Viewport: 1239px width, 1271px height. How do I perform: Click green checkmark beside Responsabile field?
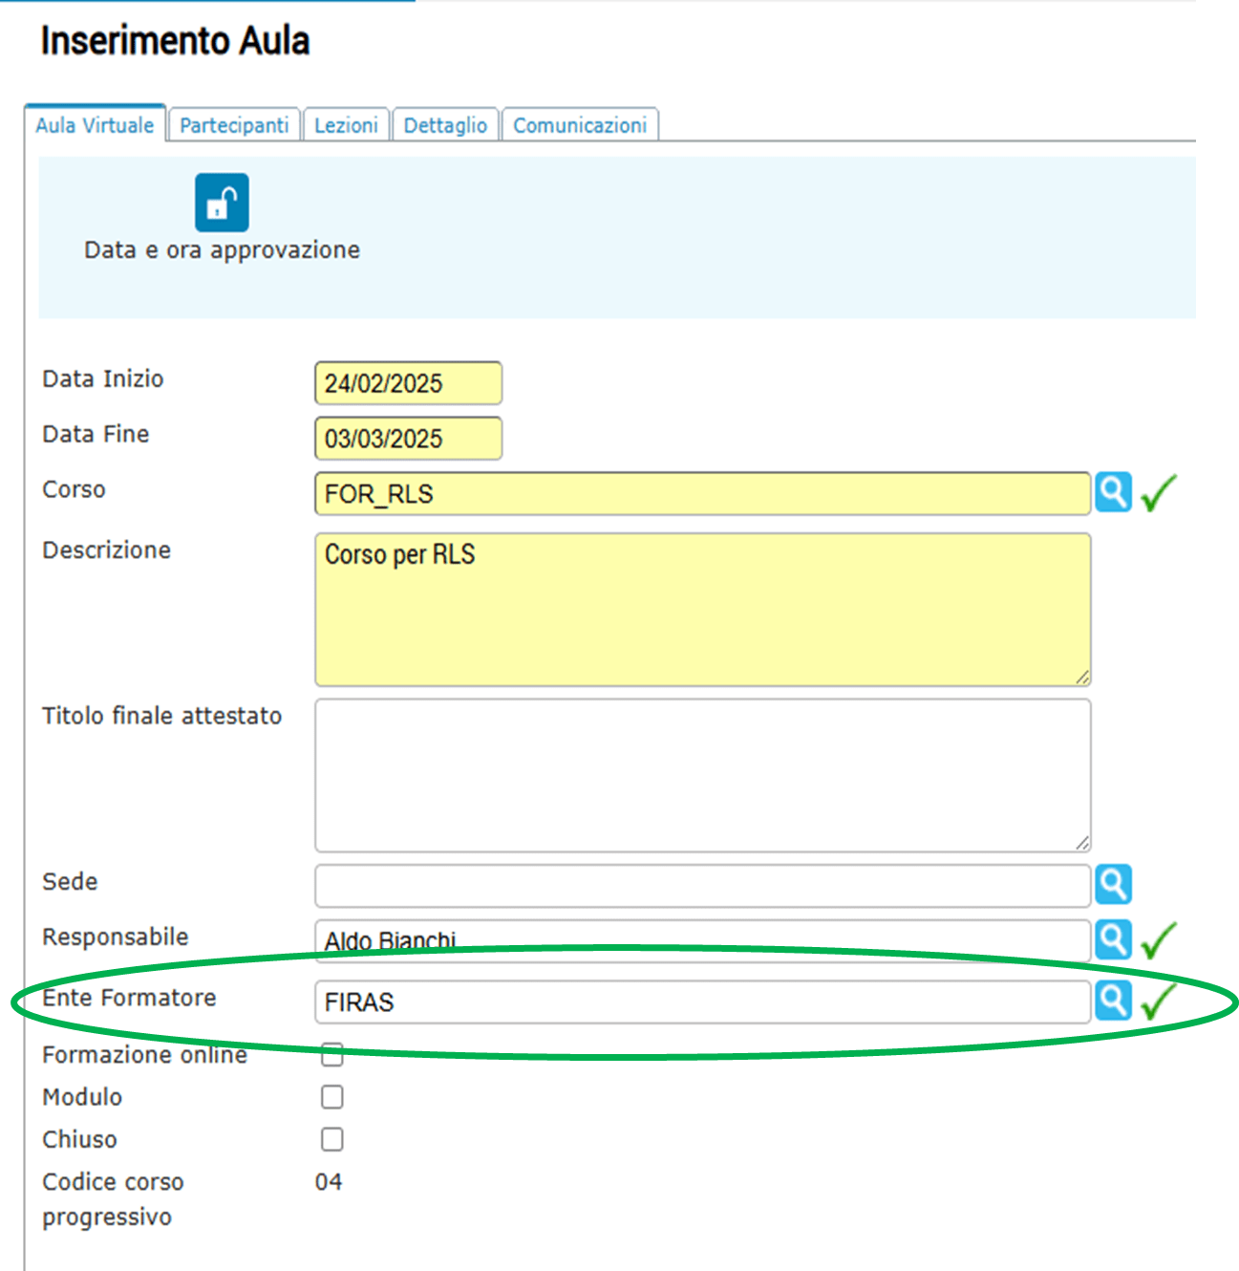(1158, 940)
